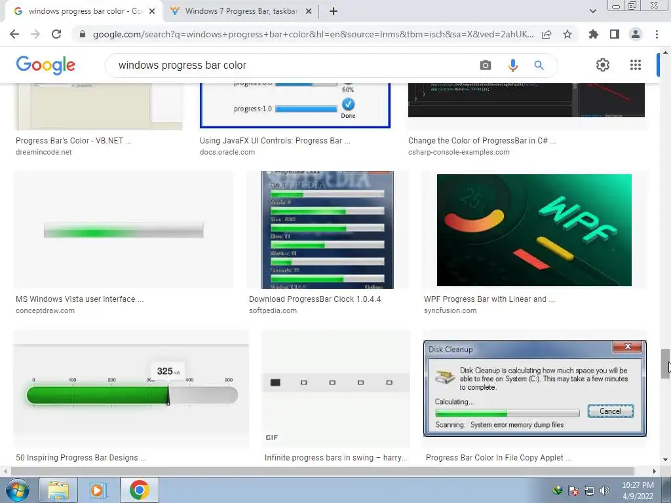Viewport: 671px width, 503px height.
Task: Go to the Google logo homepage
Action: click(46, 65)
